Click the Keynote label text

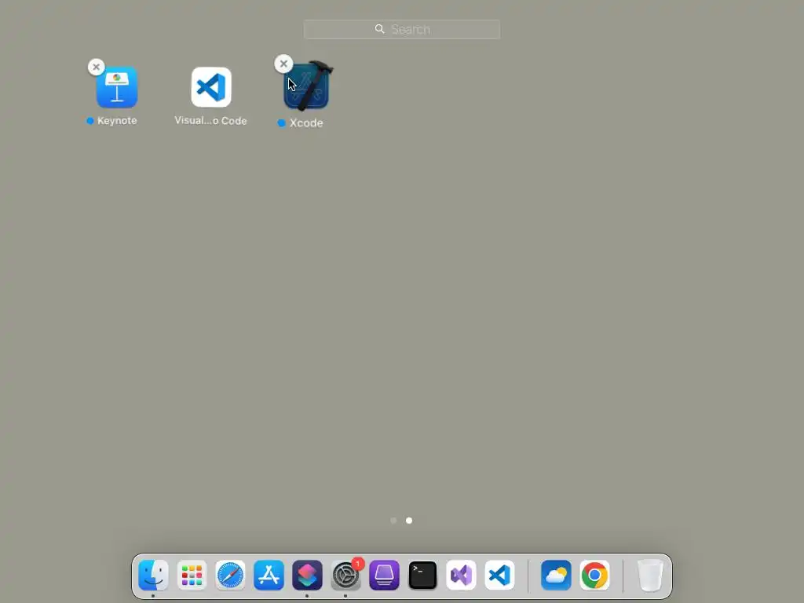[117, 120]
